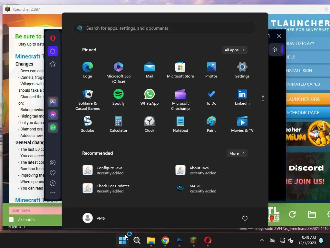
Task: Open LinkedIn pinned app
Action: [x=242, y=97]
